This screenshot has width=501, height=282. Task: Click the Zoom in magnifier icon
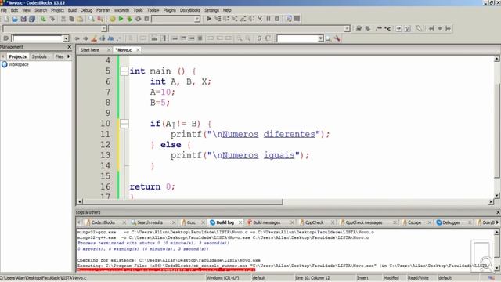pos(240,38)
